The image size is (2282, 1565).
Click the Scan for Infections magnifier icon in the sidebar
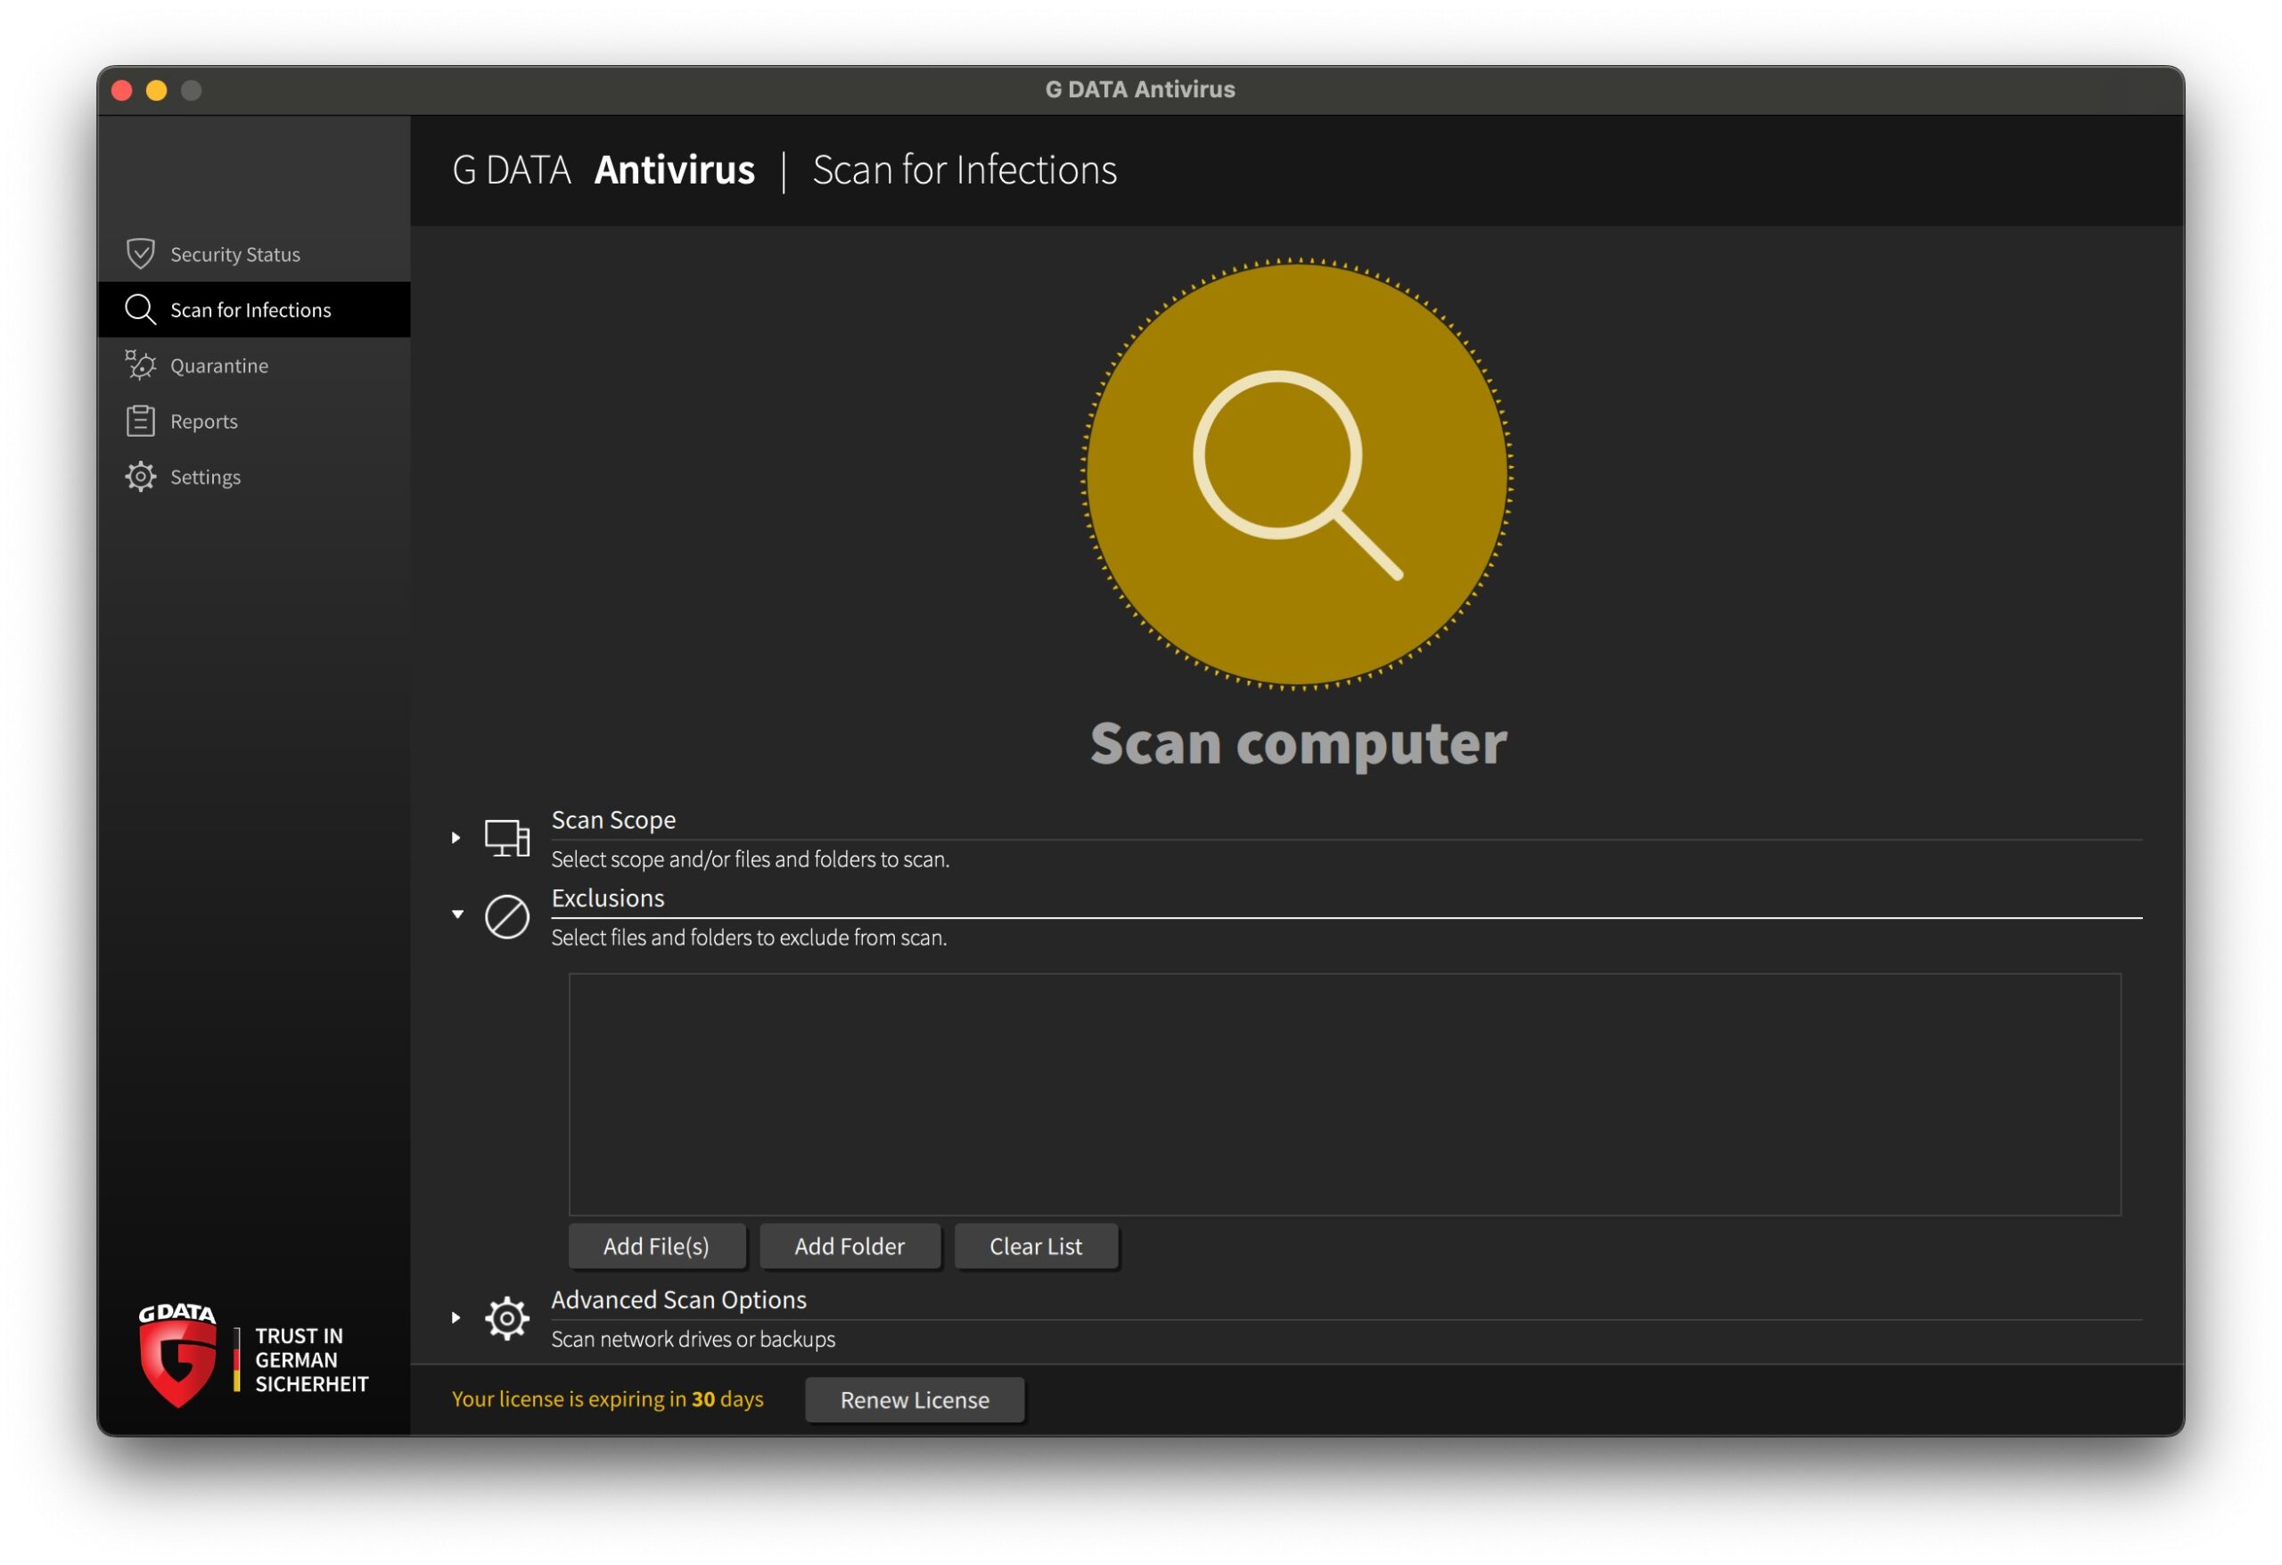coord(141,309)
